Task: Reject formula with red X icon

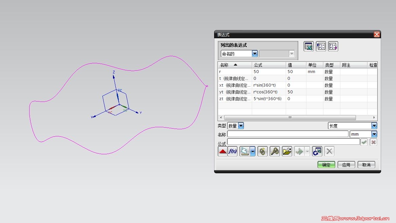Action: [x=373, y=142]
